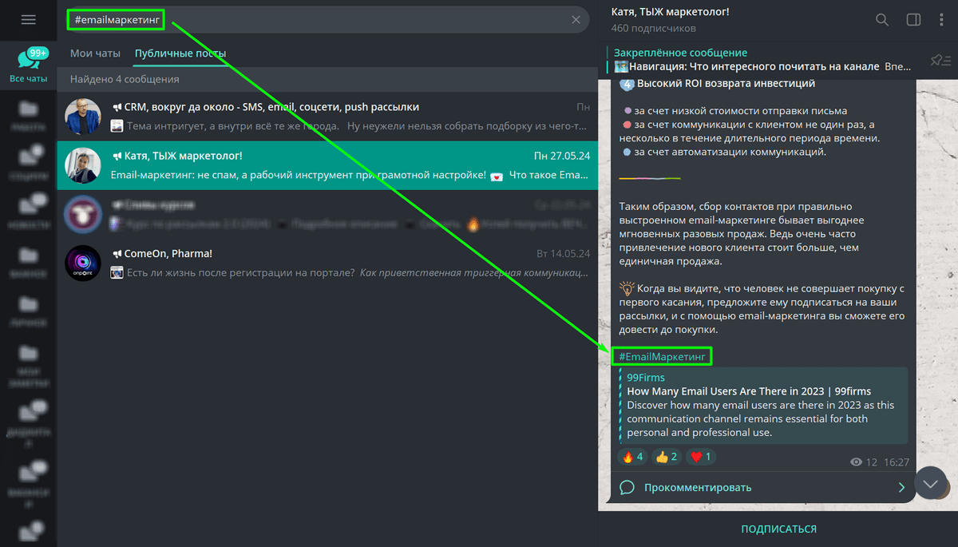Switch to the 'Публичные посты' tab
Viewport: 958px width, 547px height.
coord(180,54)
